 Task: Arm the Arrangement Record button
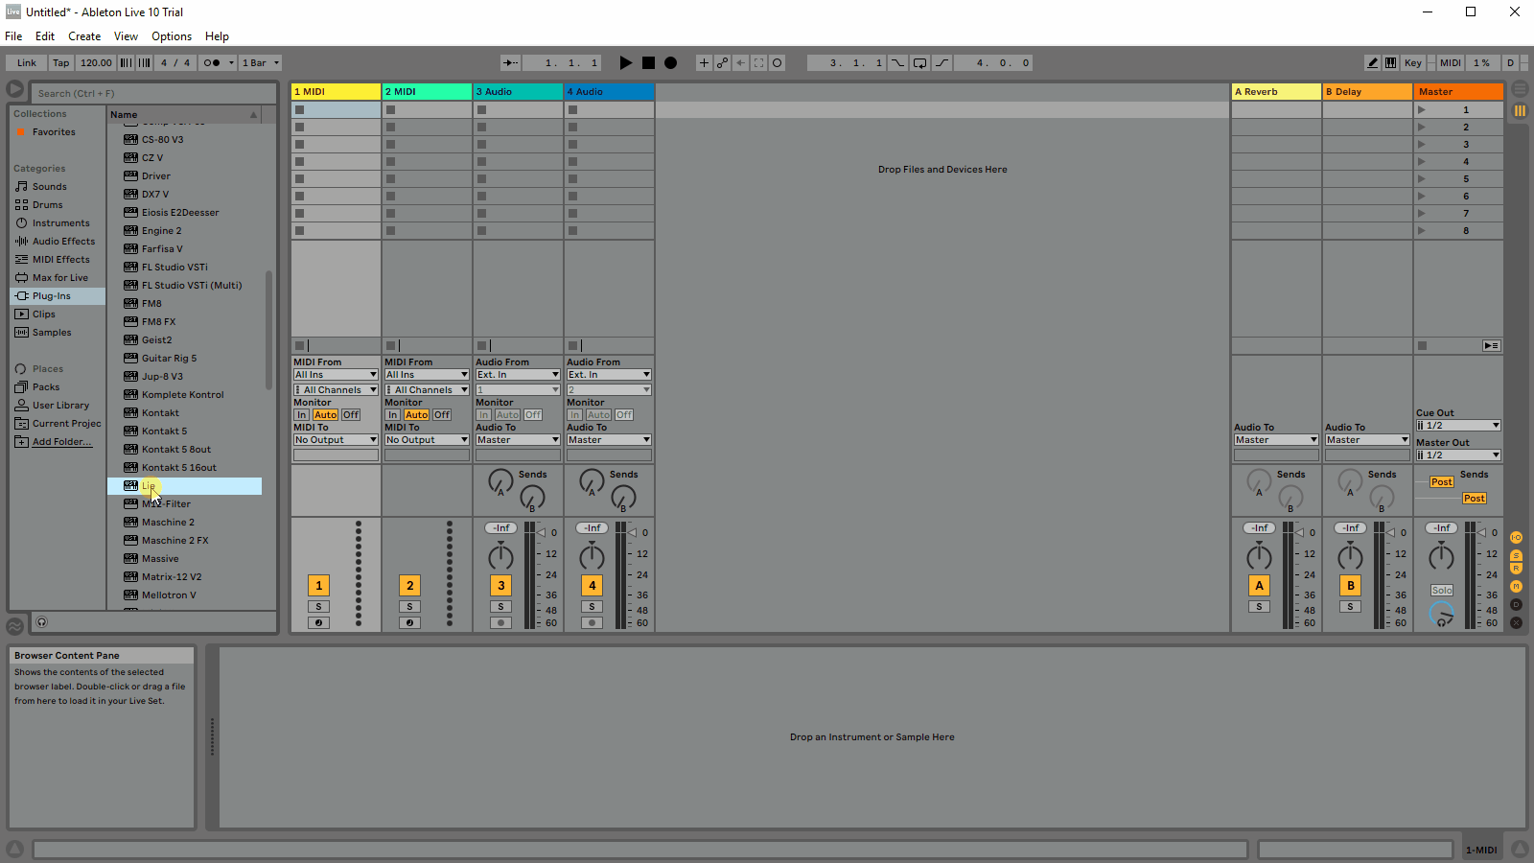[671, 63]
